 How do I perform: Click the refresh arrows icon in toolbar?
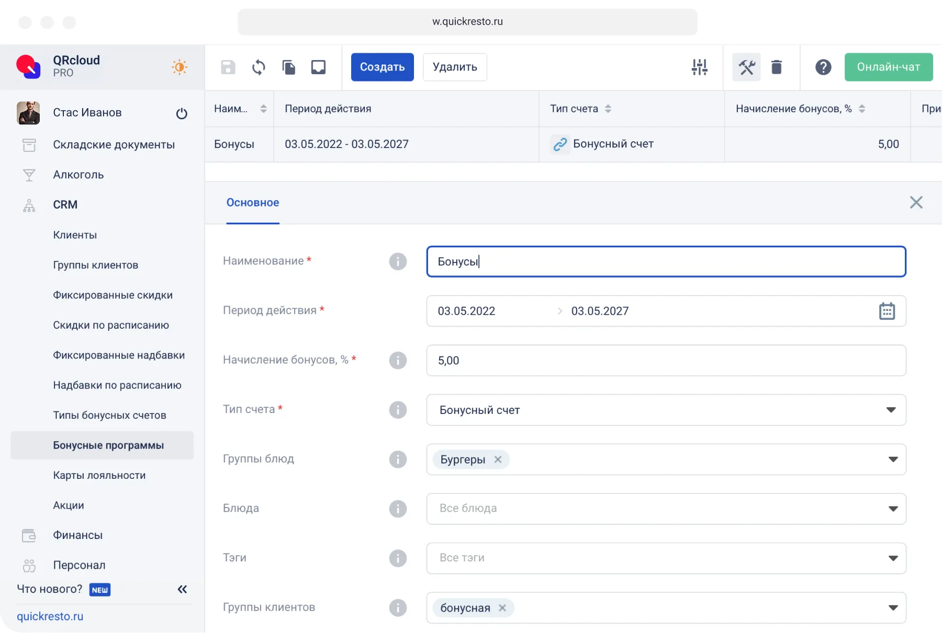pos(259,67)
